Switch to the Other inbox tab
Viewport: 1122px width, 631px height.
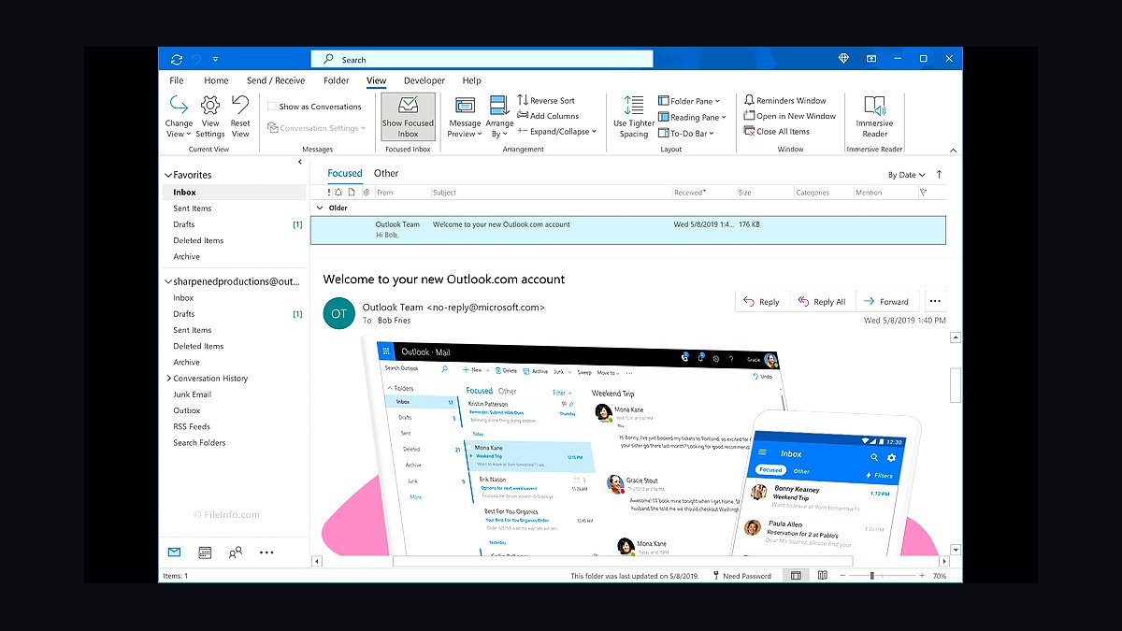(386, 173)
